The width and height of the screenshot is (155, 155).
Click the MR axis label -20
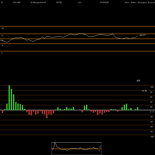[x=151, y=117]
